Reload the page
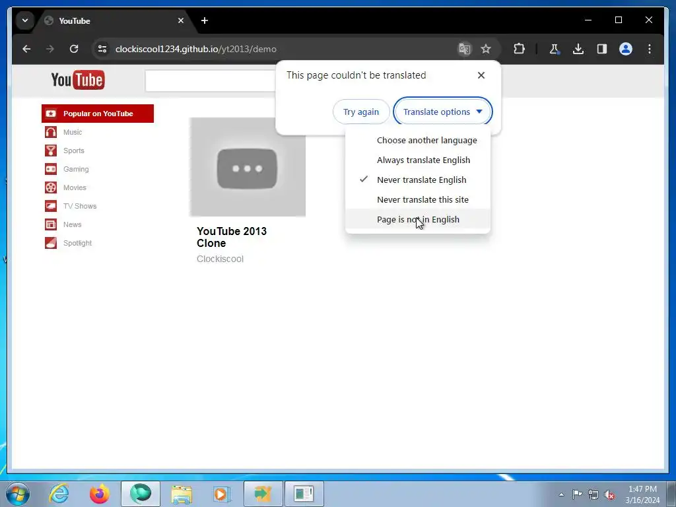The height and width of the screenshot is (507, 676). 74,49
